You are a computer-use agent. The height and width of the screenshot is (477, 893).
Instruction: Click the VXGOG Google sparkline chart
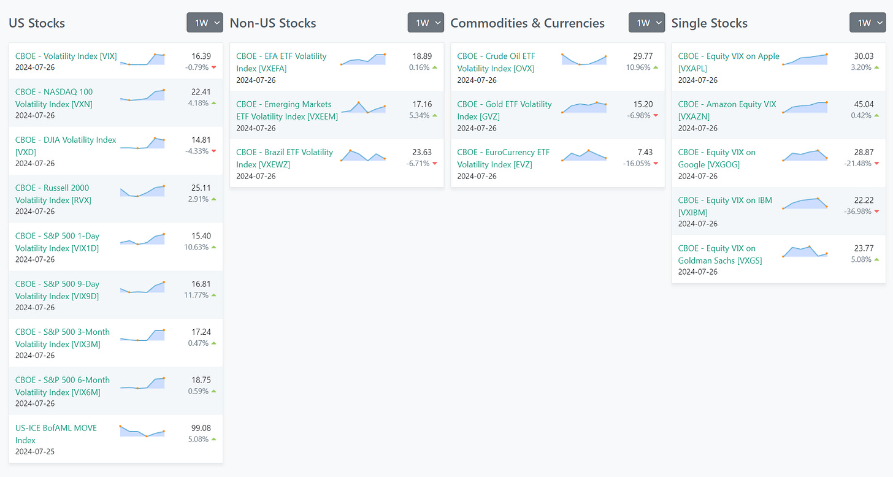805,155
